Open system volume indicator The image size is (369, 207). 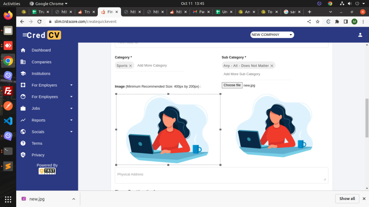click(x=350, y=4)
